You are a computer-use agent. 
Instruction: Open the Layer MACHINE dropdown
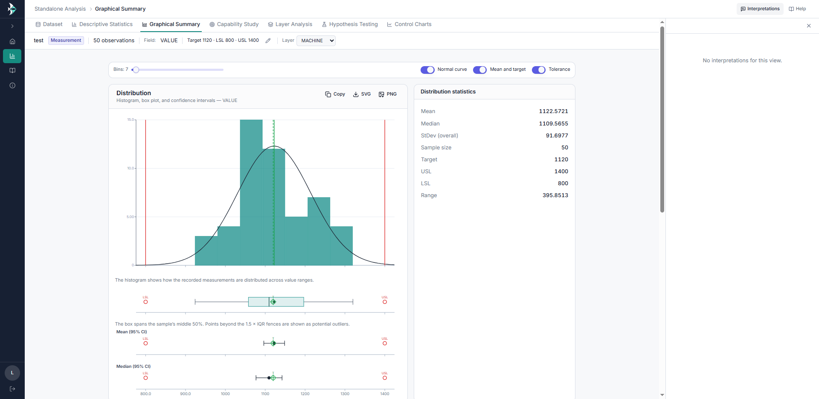(x=316, y=41)
